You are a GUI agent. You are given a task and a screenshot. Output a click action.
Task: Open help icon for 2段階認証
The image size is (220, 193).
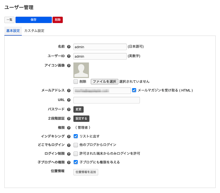(x=69, y=119)
